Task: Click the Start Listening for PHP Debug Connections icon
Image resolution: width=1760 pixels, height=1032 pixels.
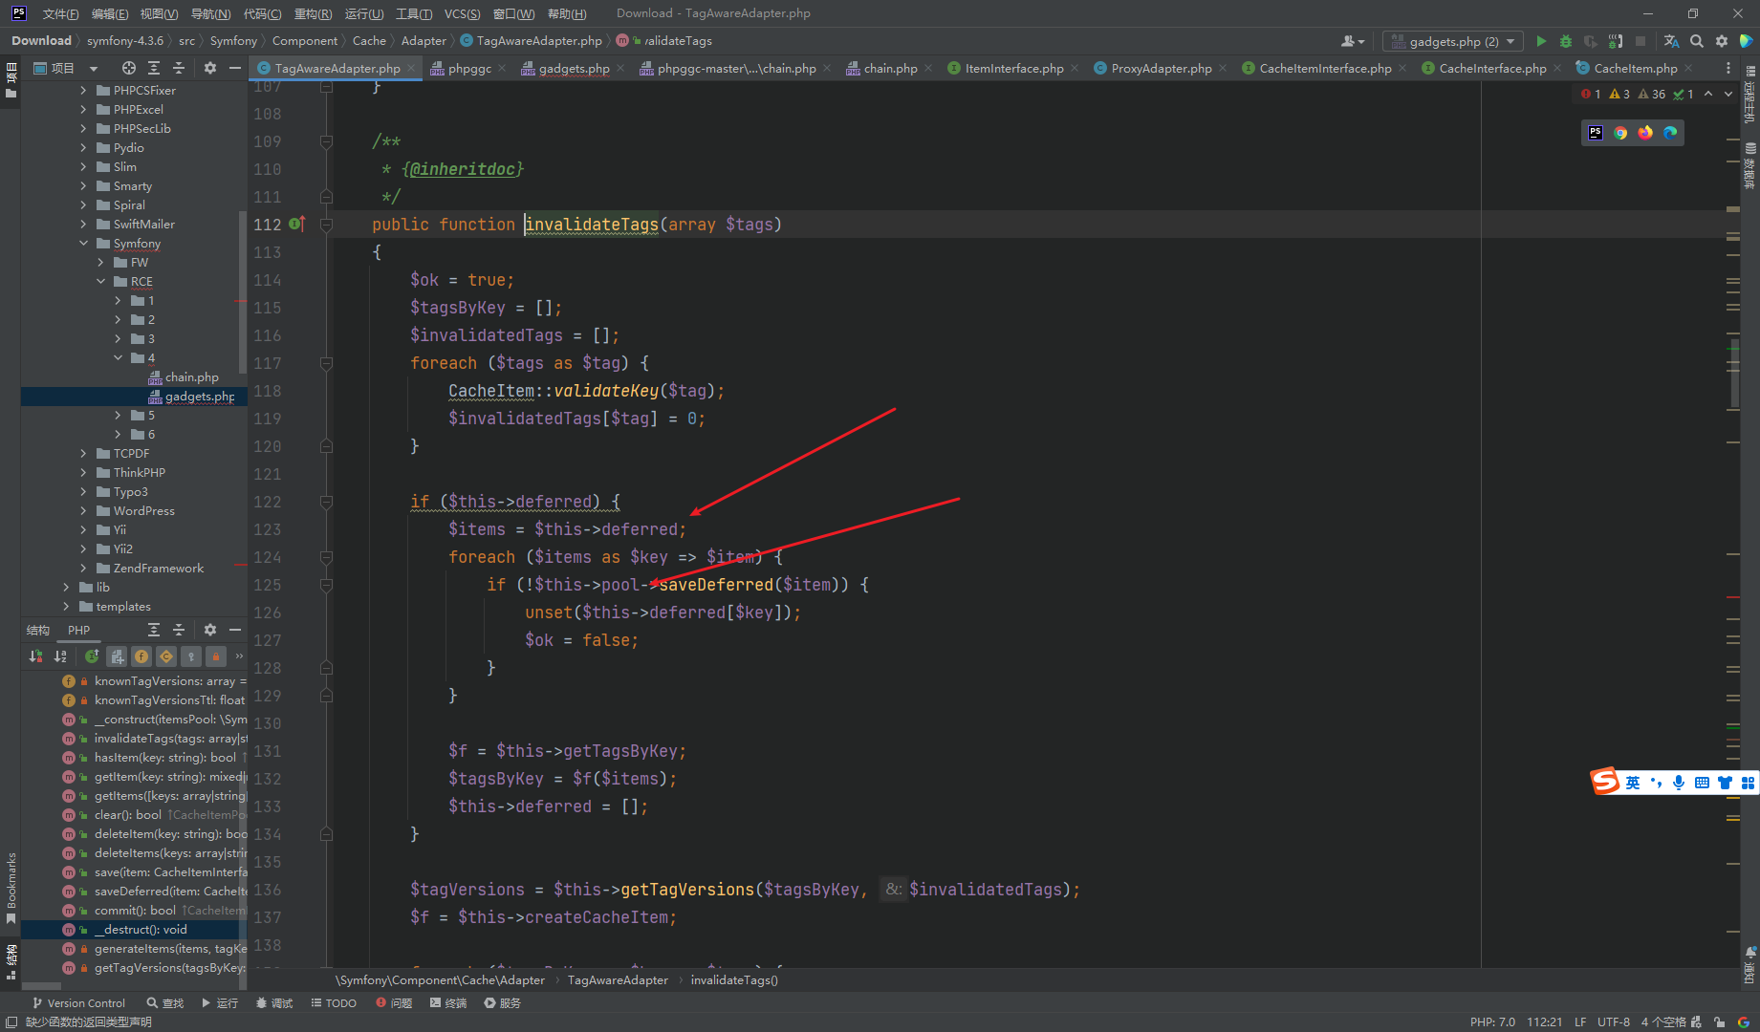Action: click(x=1616, y=41)
